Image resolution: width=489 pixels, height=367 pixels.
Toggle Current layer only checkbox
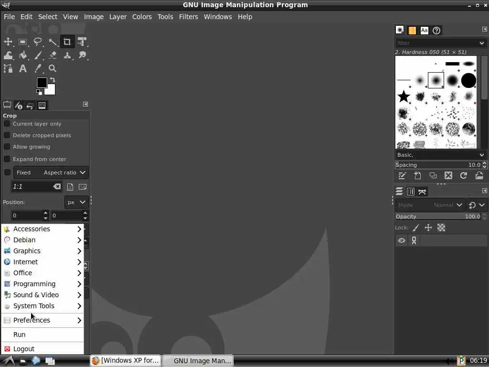coord(7,124)
